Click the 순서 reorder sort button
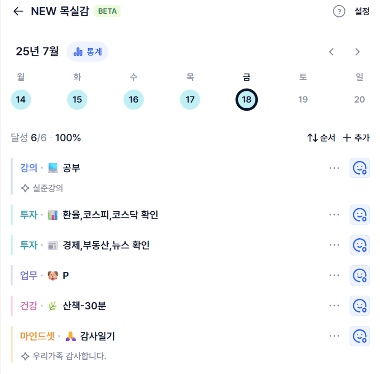 point(321,138)
